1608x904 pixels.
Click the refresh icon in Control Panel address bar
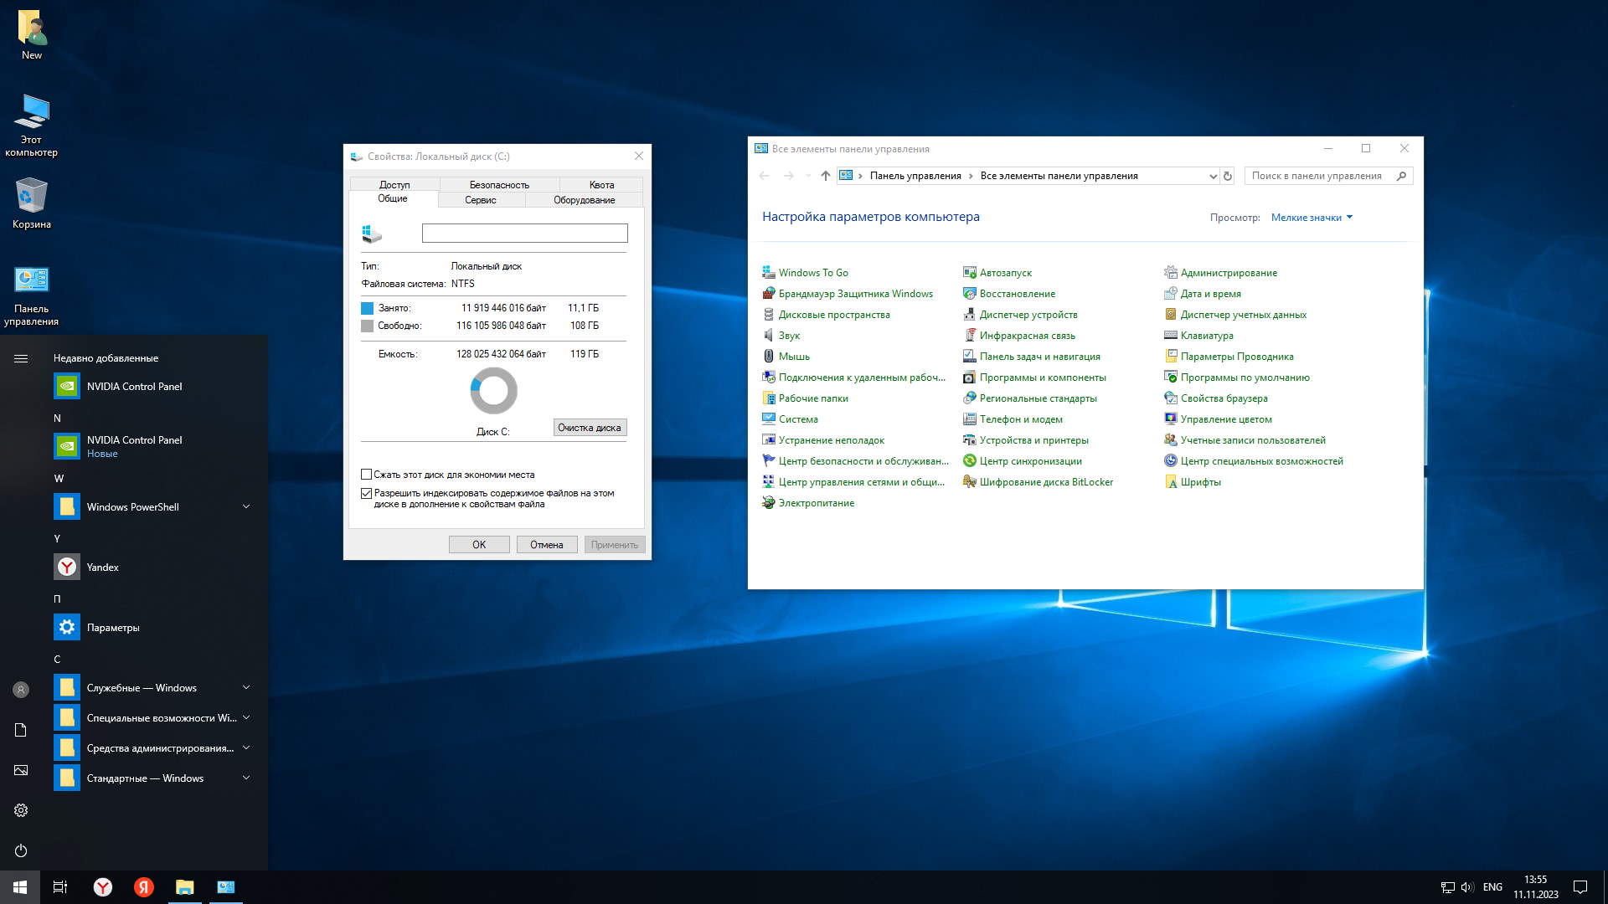(1228, 176)
